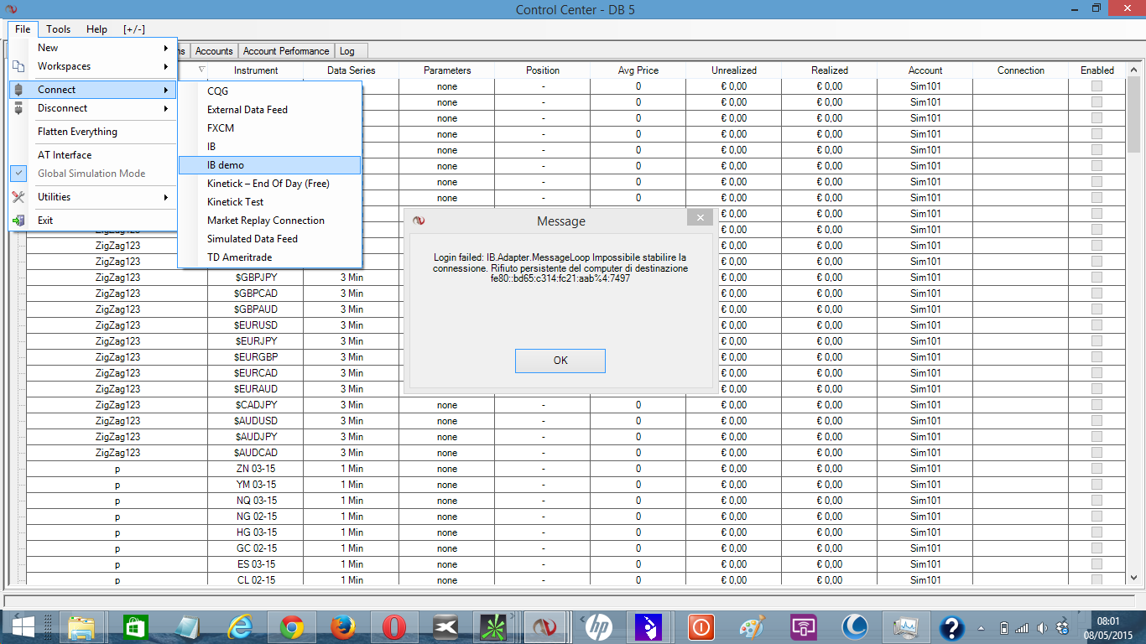Open the Opera browser taskbar icon
This screenshot has height=644, width=1146.
395,626
